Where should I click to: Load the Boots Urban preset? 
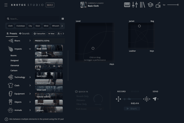(49, 55)
